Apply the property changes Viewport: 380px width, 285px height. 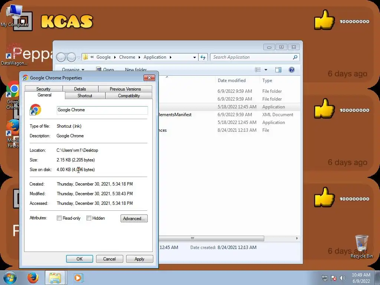click(140, 259)
